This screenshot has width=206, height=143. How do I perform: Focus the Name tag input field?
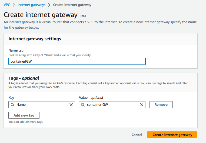pos(77,61)
